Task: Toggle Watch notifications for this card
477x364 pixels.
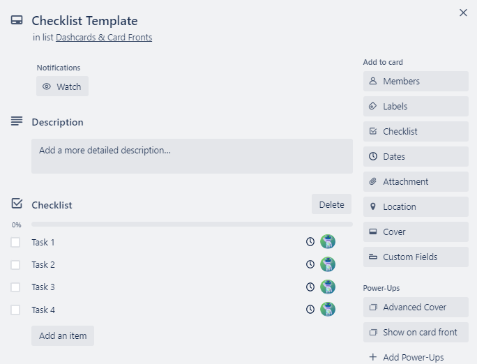Action: 62,87
